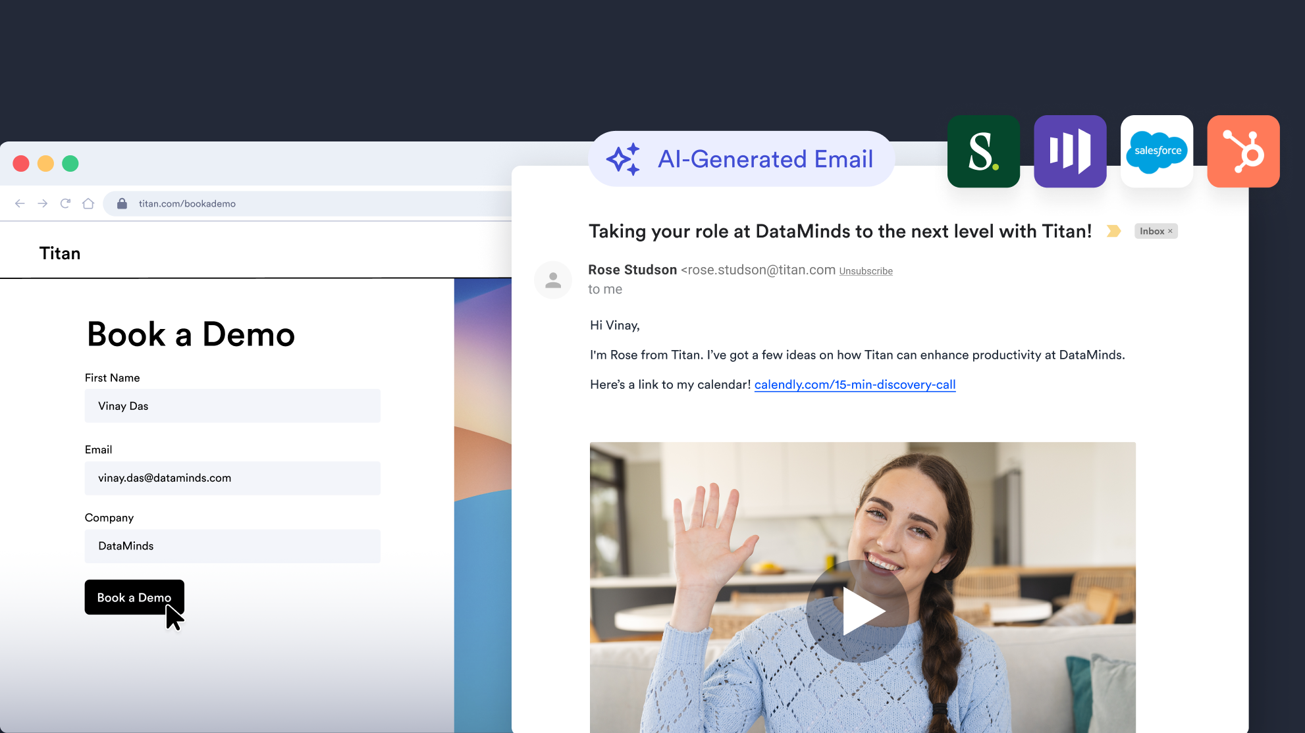Click the Unsubscribe link
1305x733 pixels.
tap(866, 271)
